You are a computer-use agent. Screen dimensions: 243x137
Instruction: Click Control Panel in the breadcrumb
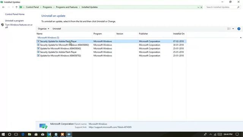coord(32,7)
